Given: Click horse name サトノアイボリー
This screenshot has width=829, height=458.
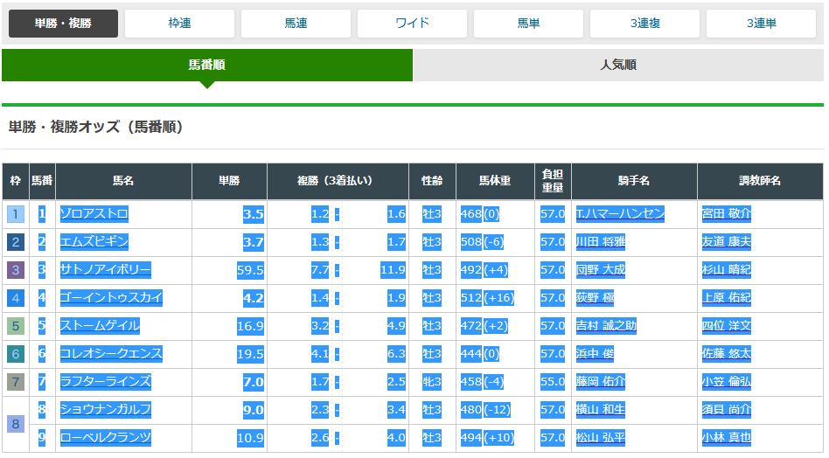Looking at the screenshot, I should click(x=105, y=270).
